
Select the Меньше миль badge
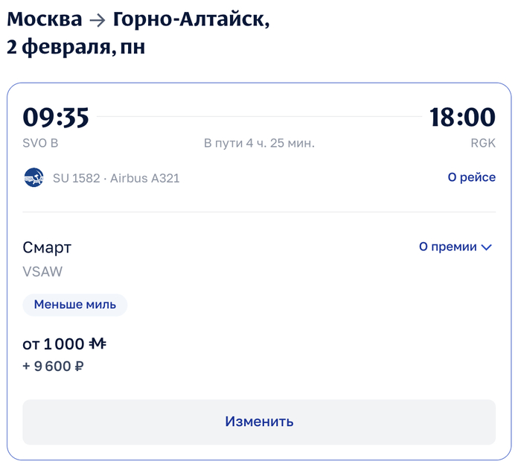[x=75, y=305]
